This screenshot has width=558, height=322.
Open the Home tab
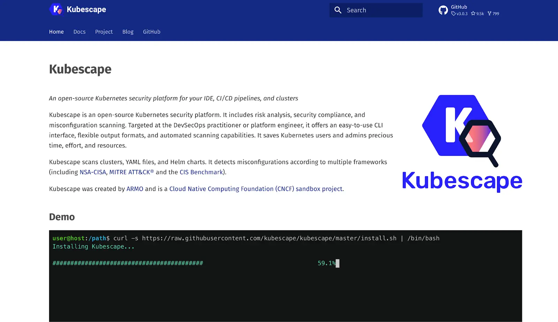click(x=56, y=32)
